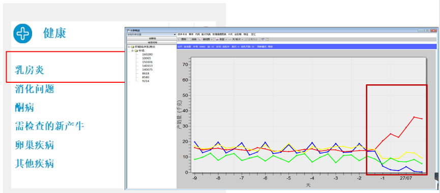
Task: Collapse the top root folder node
Action: click(x=129, y=47)
